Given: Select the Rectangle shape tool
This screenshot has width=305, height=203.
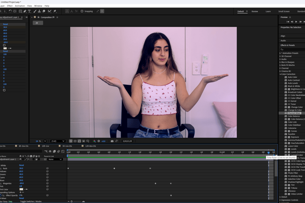Looking at the screenshot, I should point(20,11).
